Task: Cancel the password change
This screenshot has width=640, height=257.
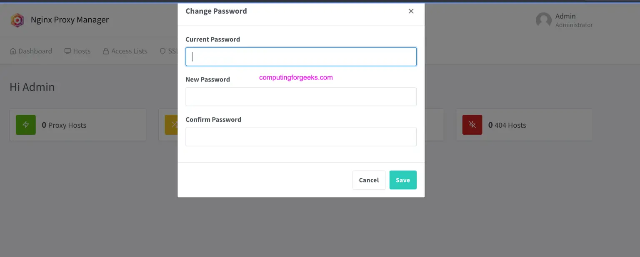Action: coord(368,180)
